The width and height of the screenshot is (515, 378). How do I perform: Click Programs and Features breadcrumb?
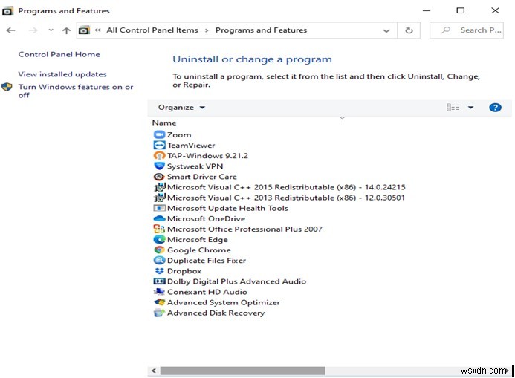pos(261,30)
